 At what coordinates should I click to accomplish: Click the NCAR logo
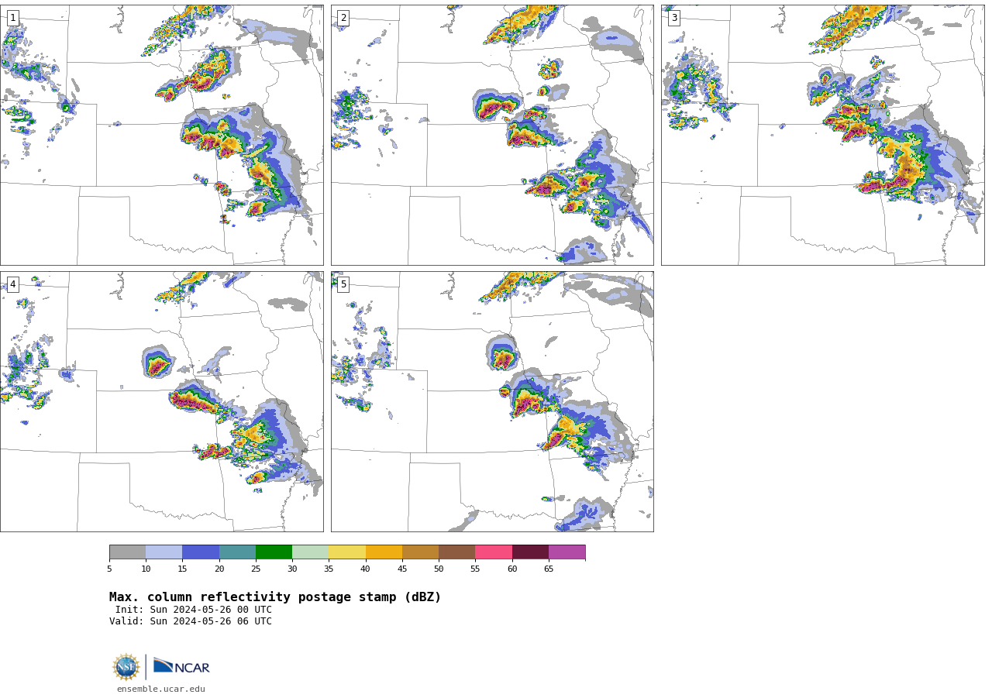coord(181,666)
